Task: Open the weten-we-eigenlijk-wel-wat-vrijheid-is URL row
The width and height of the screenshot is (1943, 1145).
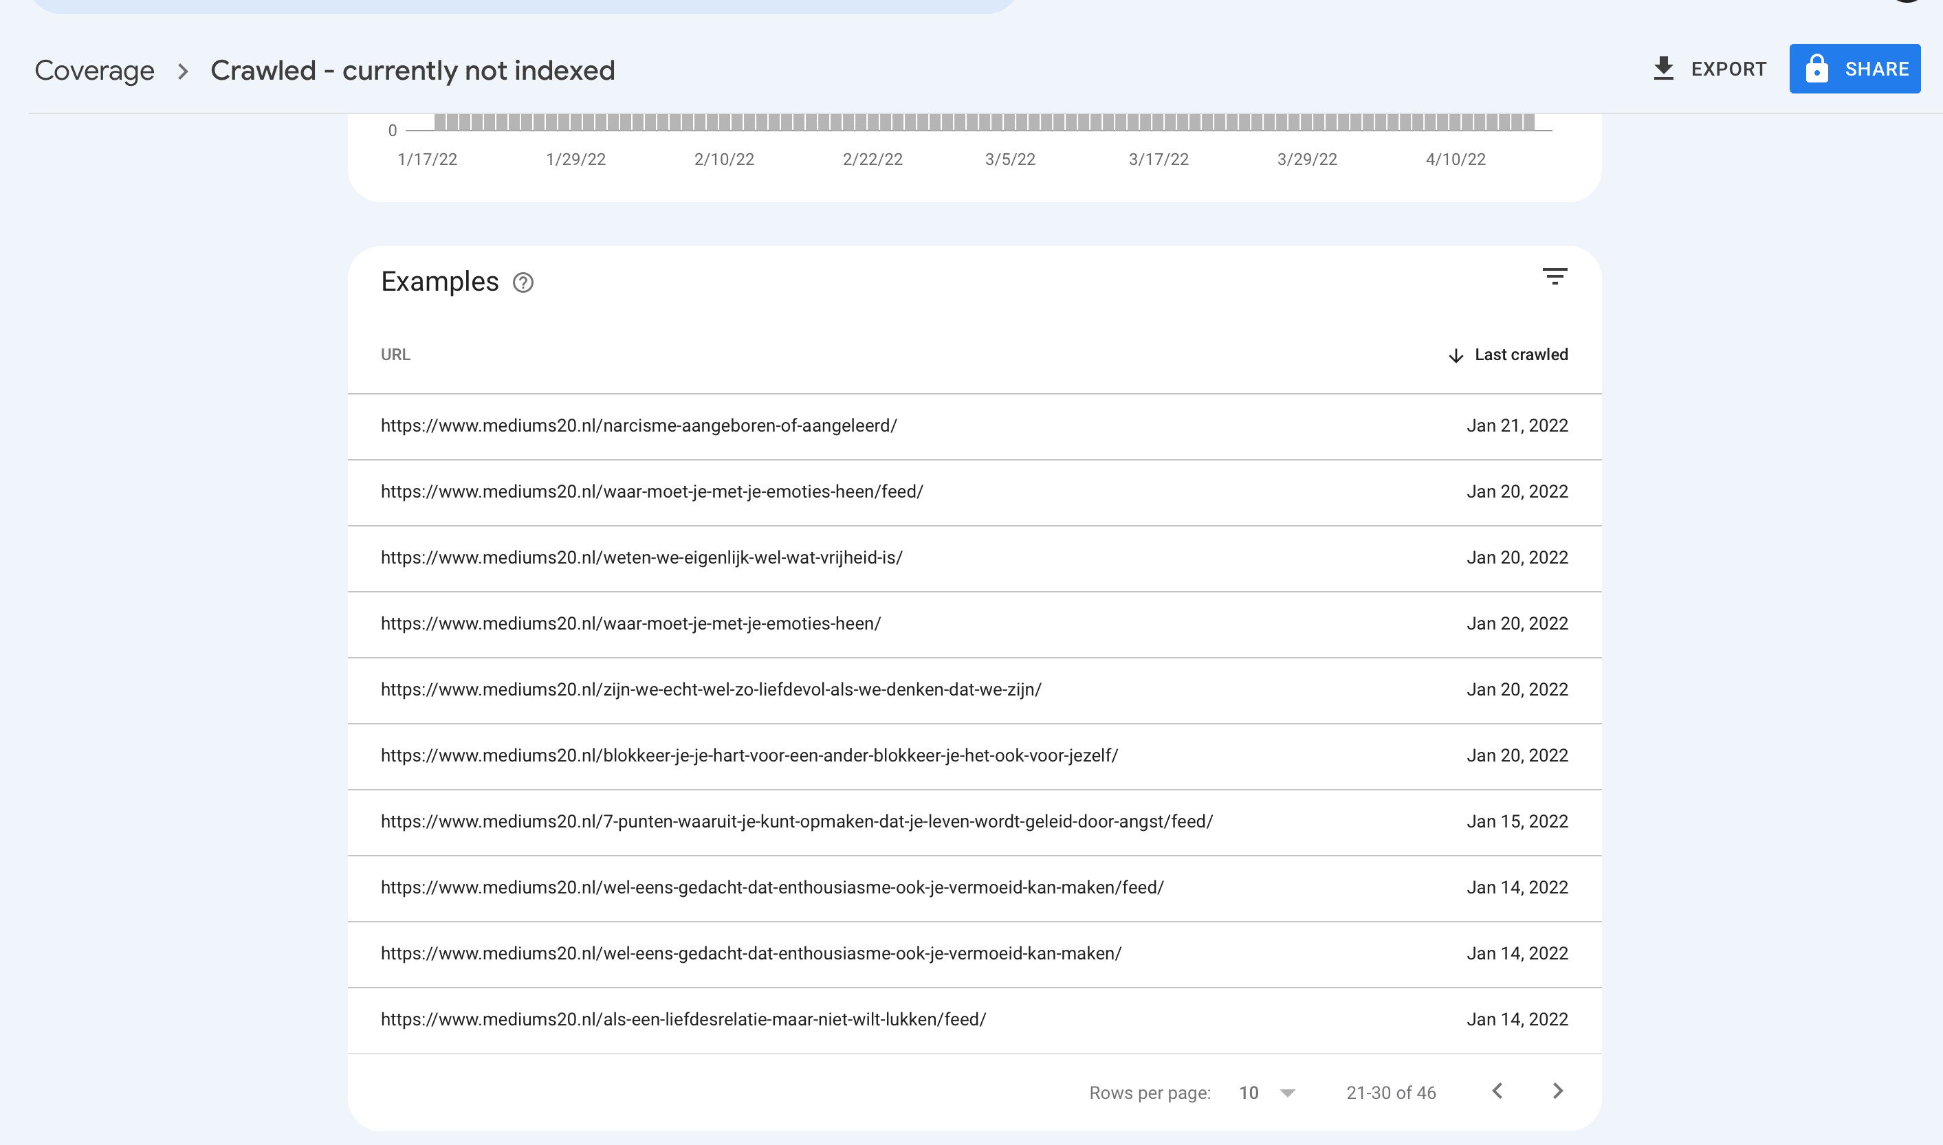Action: 974,558
